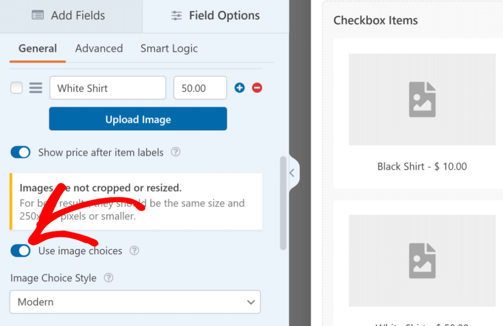Screen dimensions: 503x326
Task: Check the box next to the White Shirt choice
Action: pyautogui.click(x=16, y=88)
